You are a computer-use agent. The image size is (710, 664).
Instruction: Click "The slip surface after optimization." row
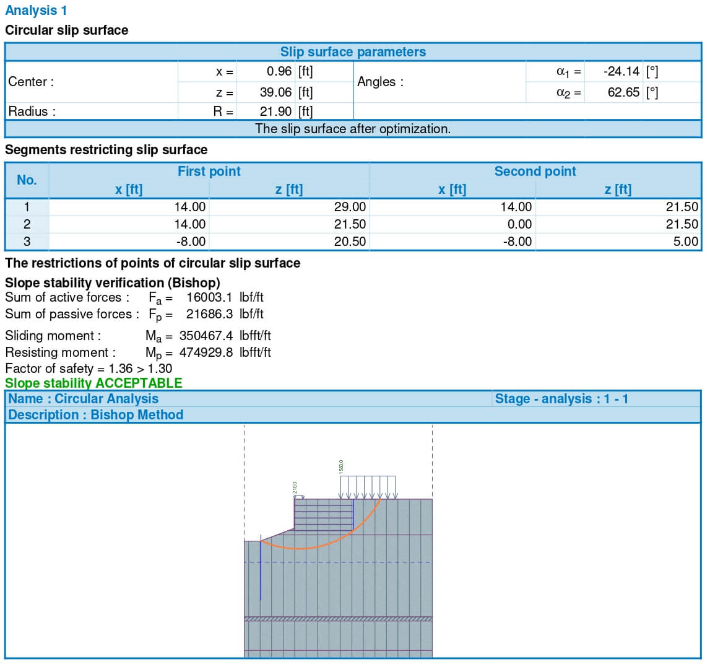pyautogui.click(x=353, y=129)
